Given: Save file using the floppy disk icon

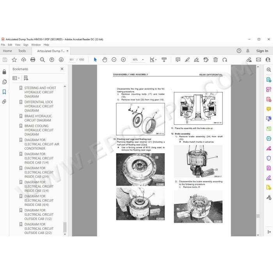Looking at the screenshot, I should tap(5, 60).
